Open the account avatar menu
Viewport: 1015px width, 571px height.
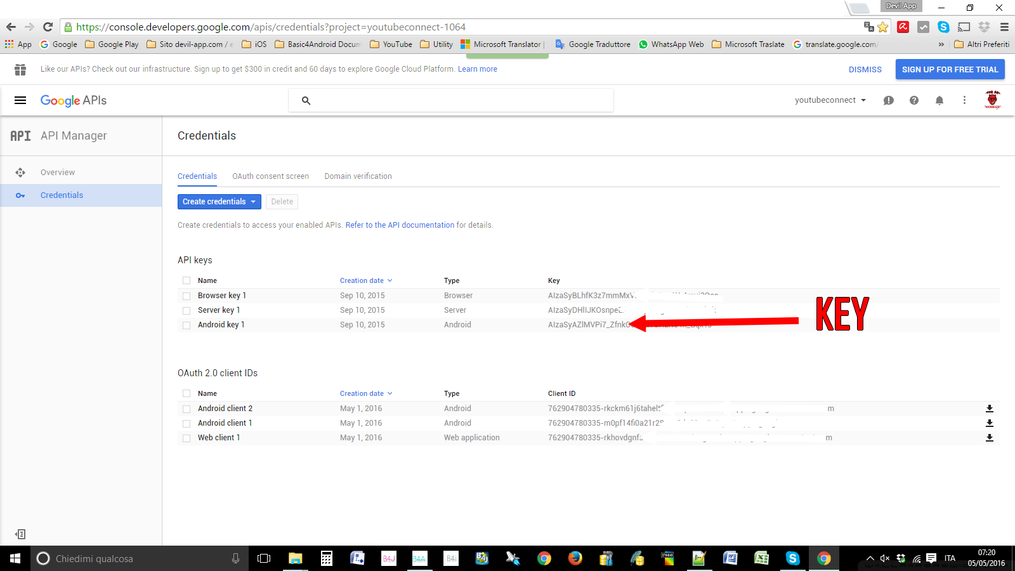click(x=993, y=100)
